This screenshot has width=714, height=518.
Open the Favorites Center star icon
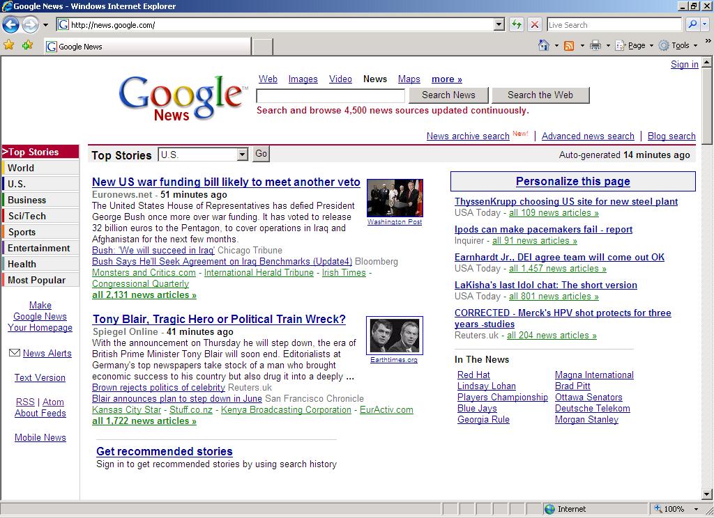8,45
